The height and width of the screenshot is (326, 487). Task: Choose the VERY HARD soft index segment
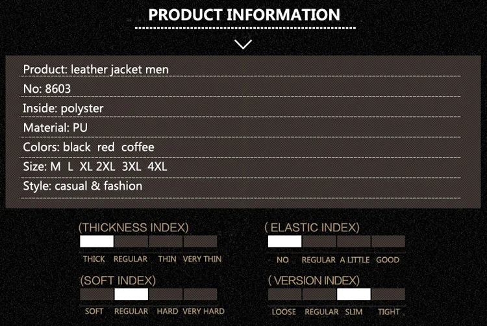point(201,294)
